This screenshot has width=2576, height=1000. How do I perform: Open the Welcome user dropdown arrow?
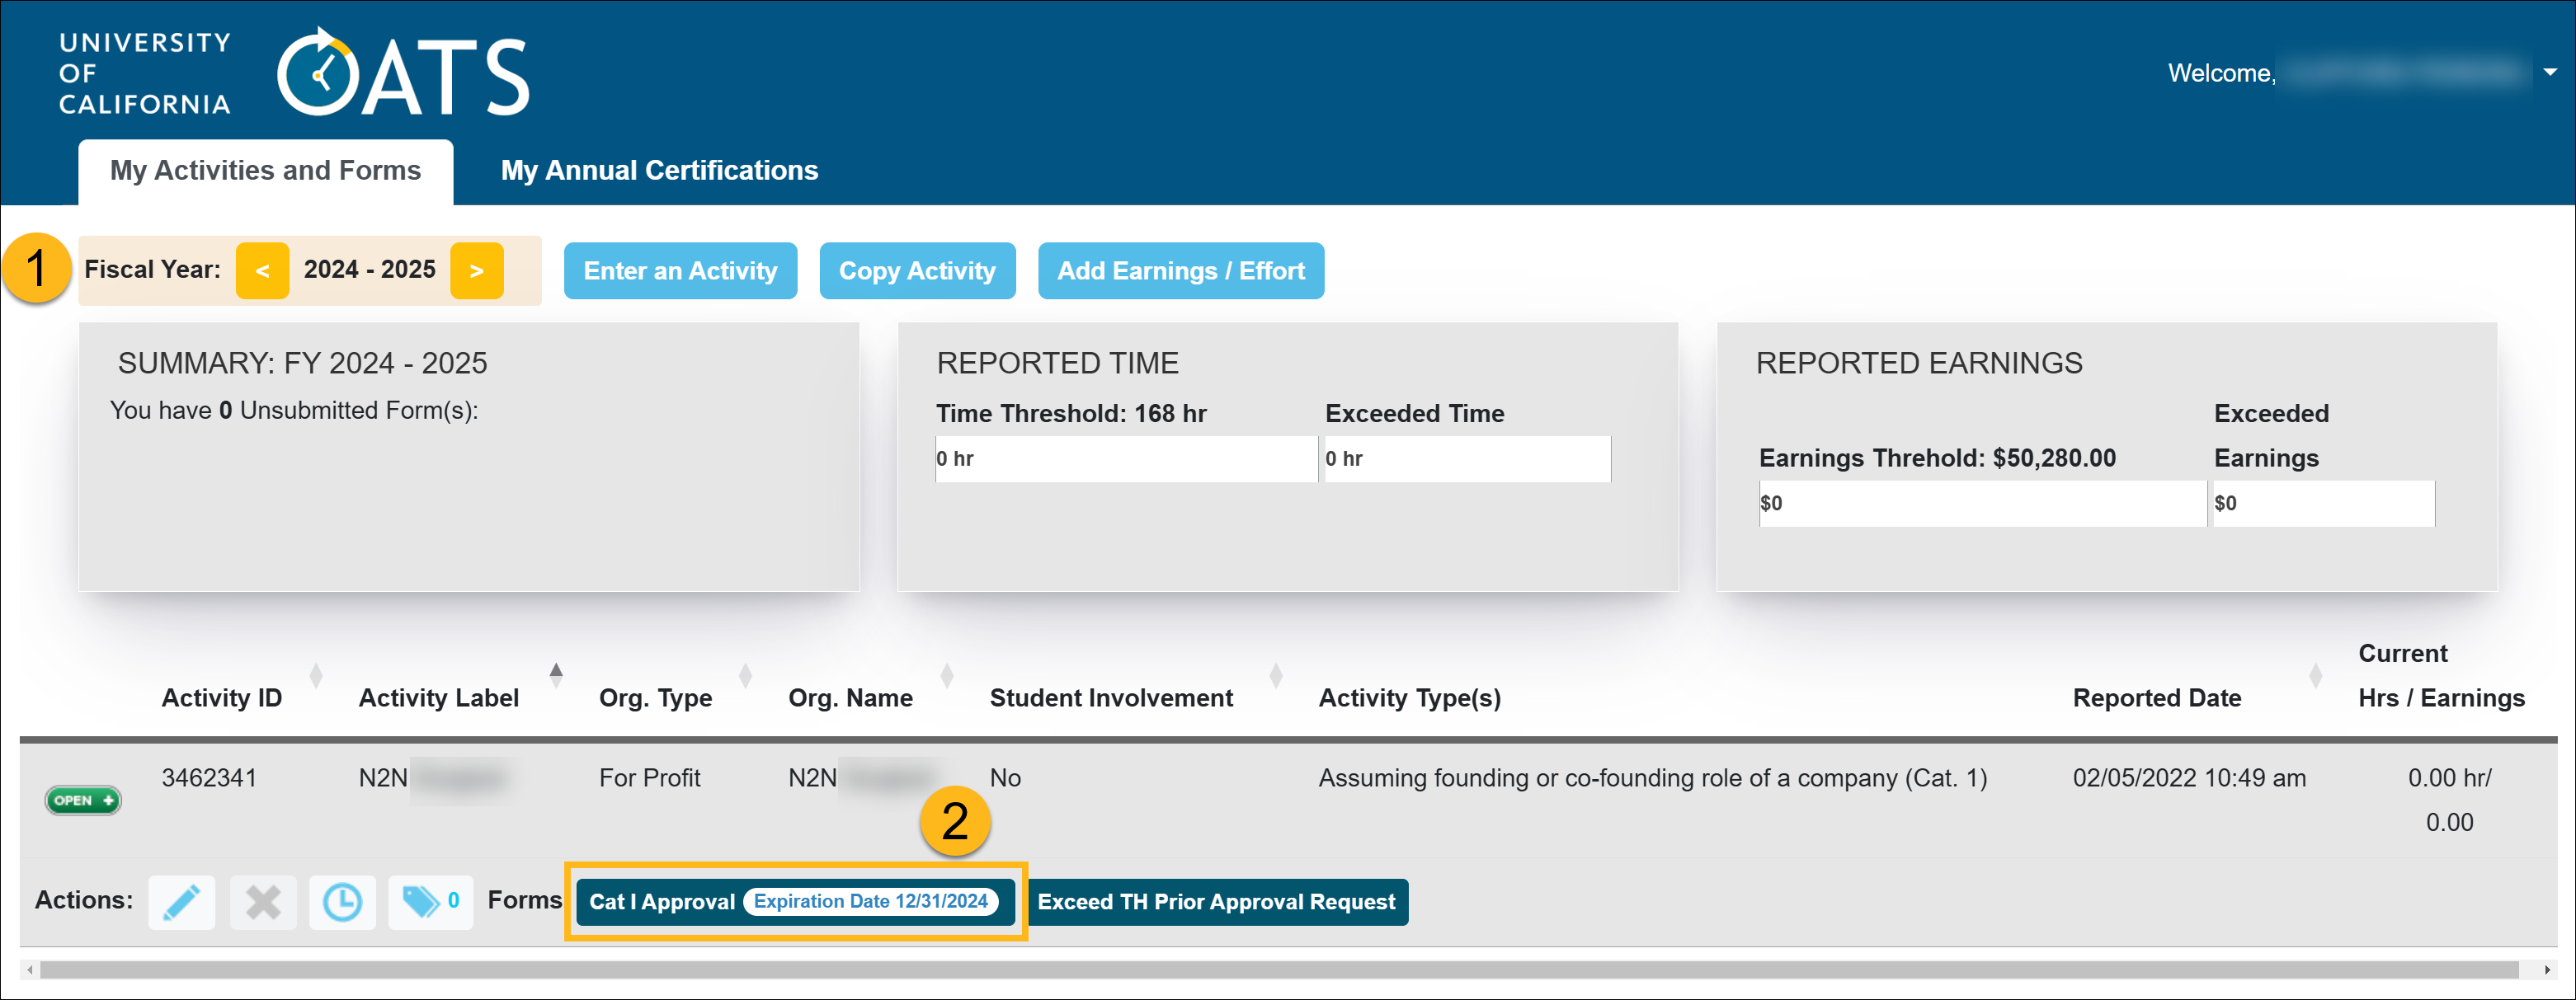(x=2549, y=73)
